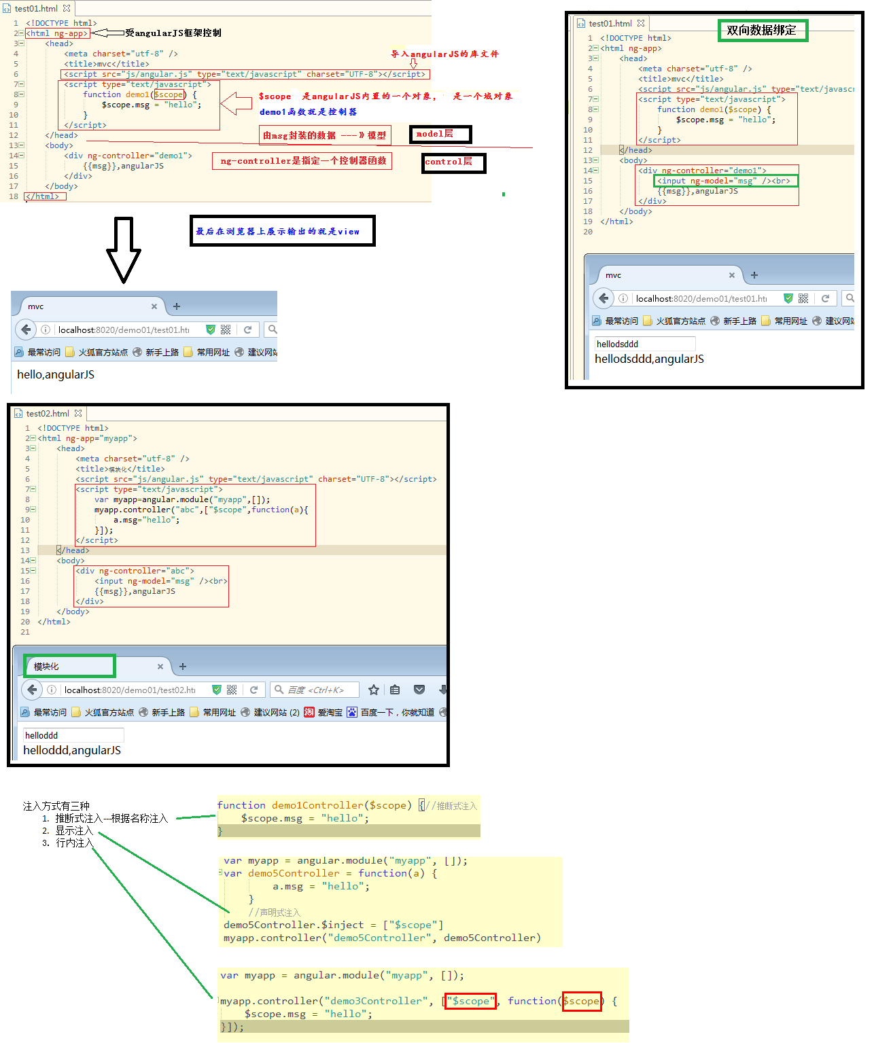
Task: Open 百度一下，你就知道 bookmark
Action: tap(391, 712)
